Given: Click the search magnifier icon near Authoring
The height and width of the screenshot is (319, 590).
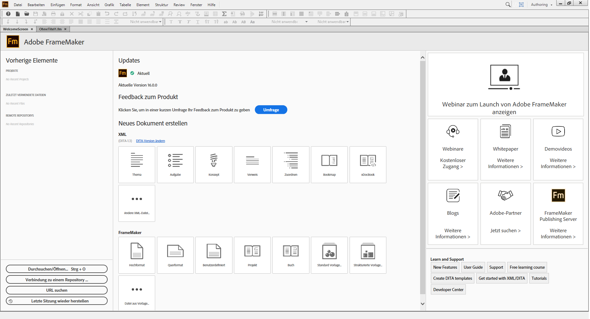Looking at the screenshot, I should [x=508, y=5].
